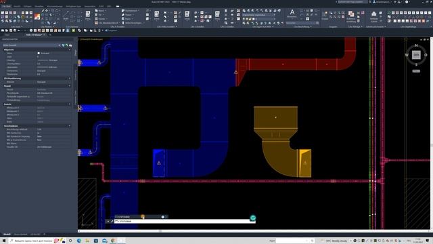Viewport: 433px width, 244px height.
Task: Collapse the Verschiedenes section
Action: (x=69, y=126)
